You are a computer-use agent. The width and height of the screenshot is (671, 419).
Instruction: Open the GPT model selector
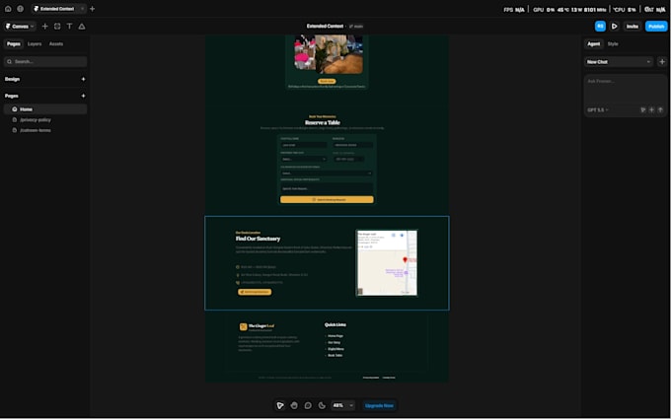click(598, 109)
